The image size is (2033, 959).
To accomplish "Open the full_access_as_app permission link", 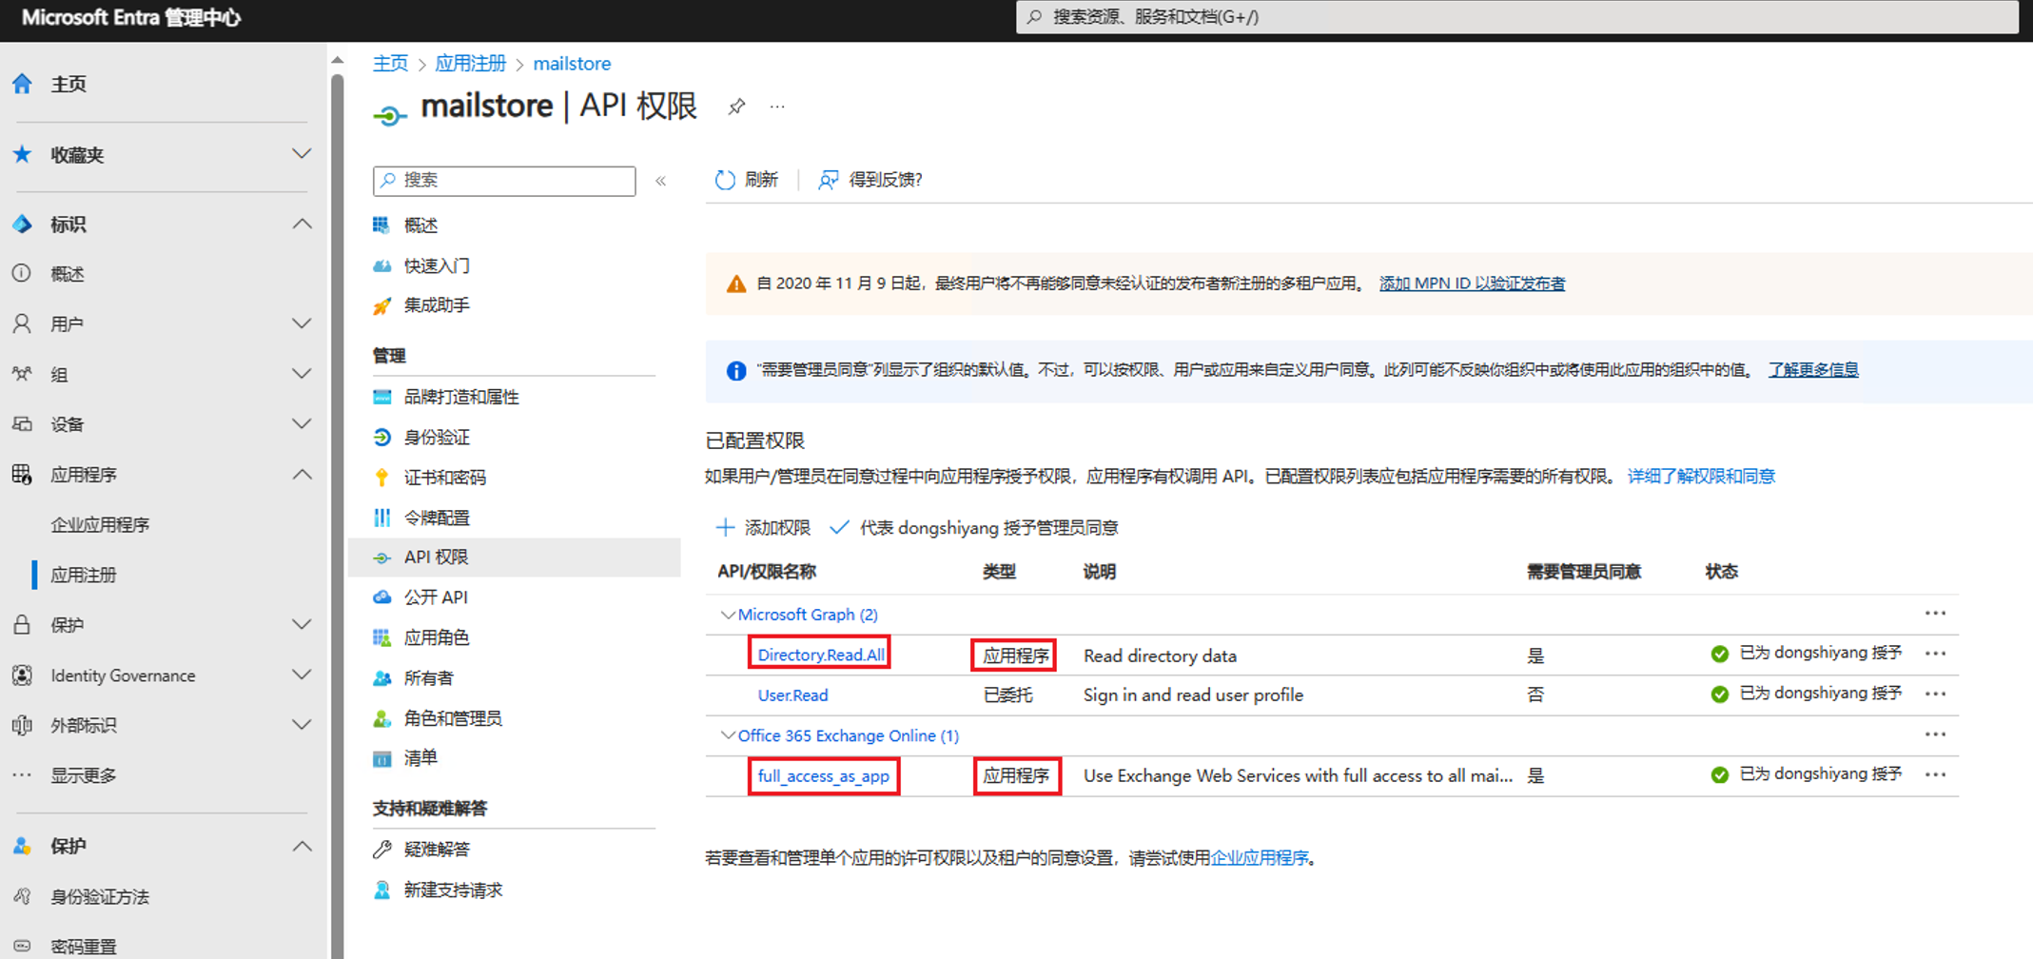I will [824, 776].
